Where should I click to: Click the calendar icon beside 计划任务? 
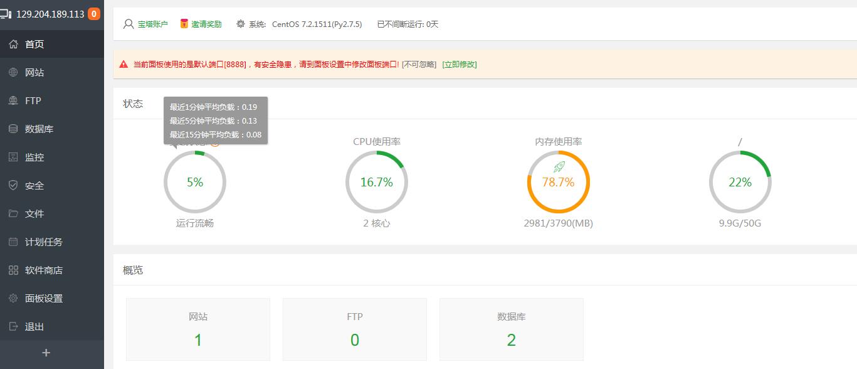[x=13, y=242]
